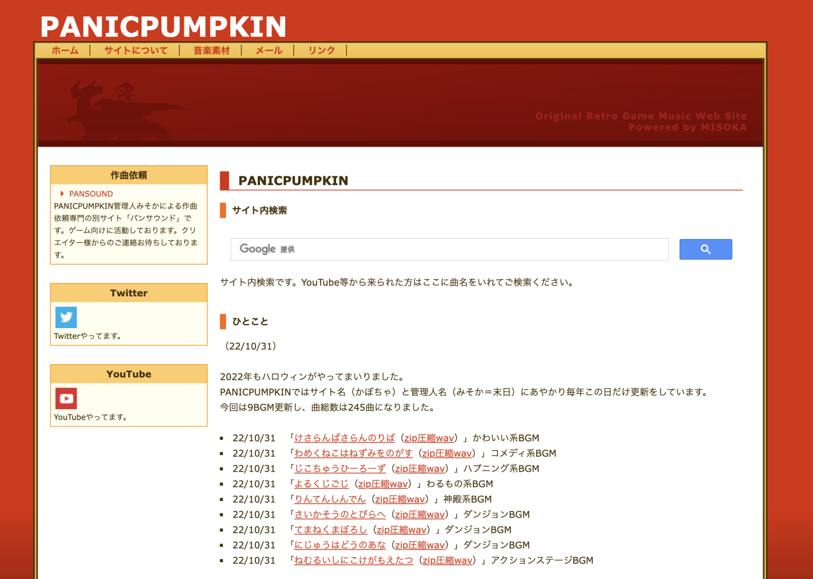Click inside the Google site search field
The image size is (813, 579).
point(450,249)
